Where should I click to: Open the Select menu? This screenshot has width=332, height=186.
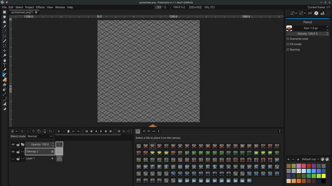point(19,7)
